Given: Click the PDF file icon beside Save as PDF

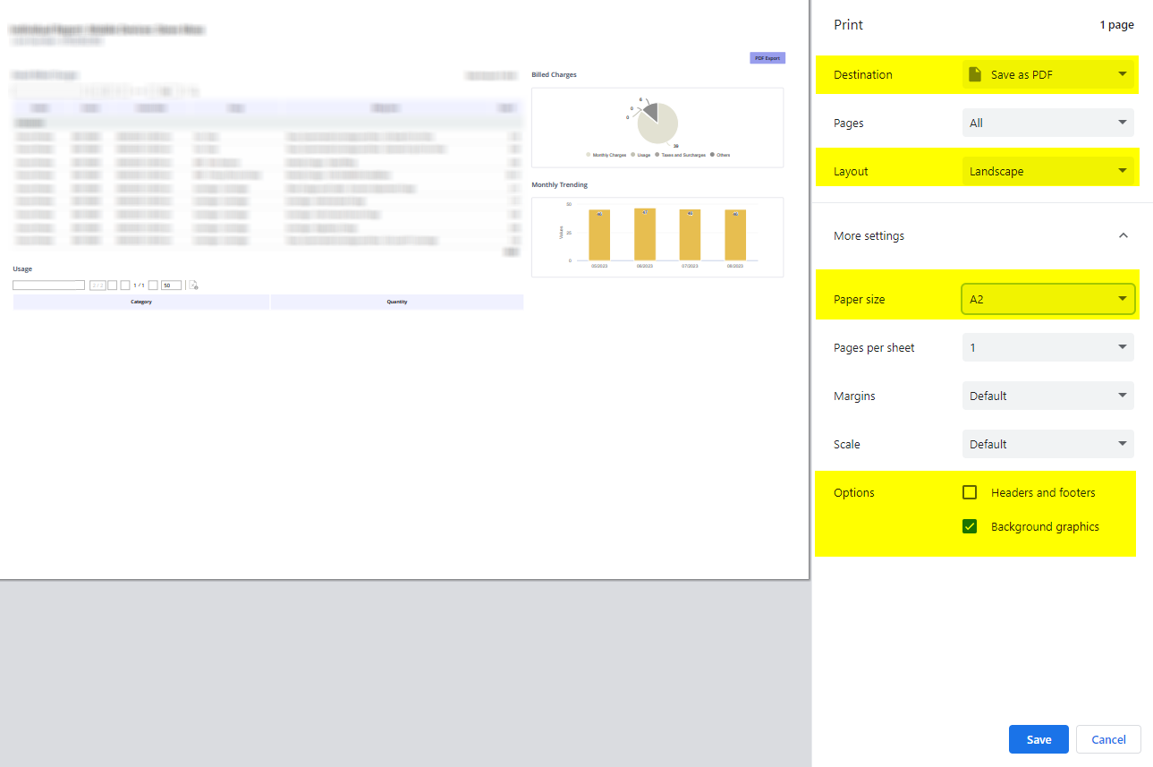Looking at the screenshot, I should (x=975, y=74).
